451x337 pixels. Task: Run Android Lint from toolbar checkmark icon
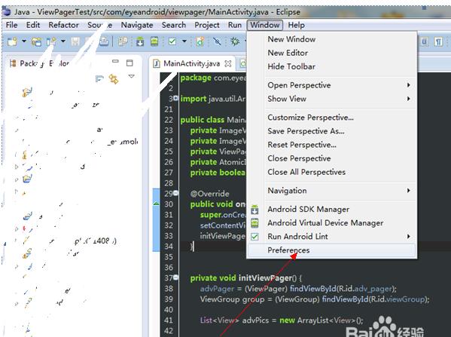click(172, 41)
